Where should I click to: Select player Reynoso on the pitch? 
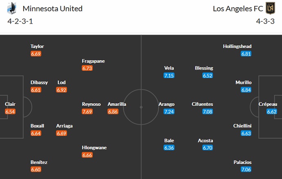[91, 104]
